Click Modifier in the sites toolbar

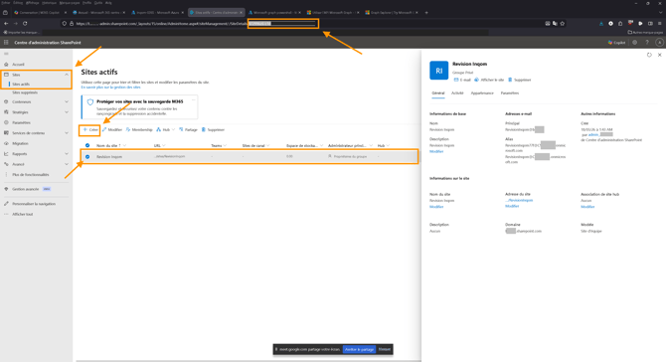pos(112,130)
